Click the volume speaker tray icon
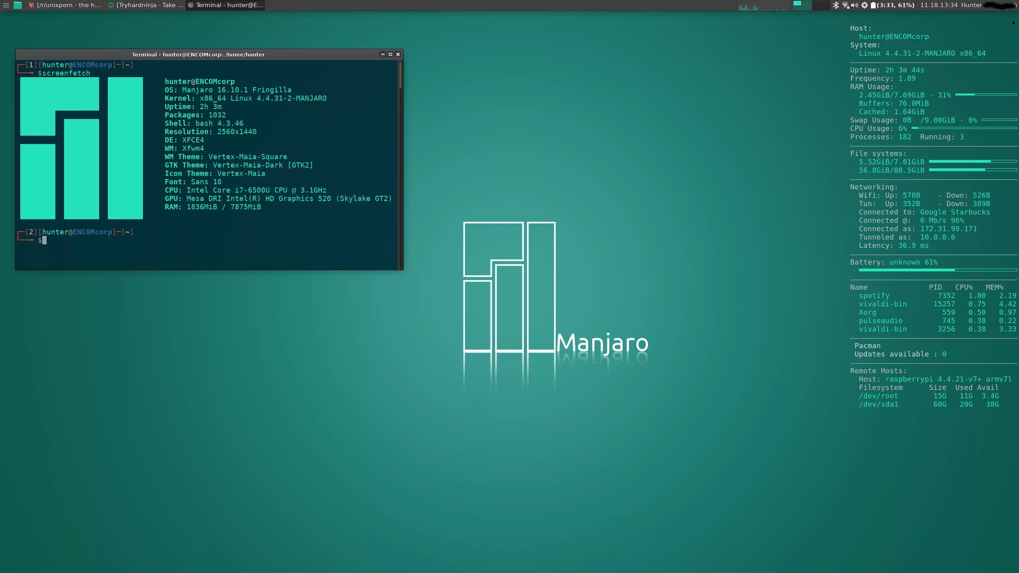The width and height of the screenshot is (1019, 573). click(855, 5)
